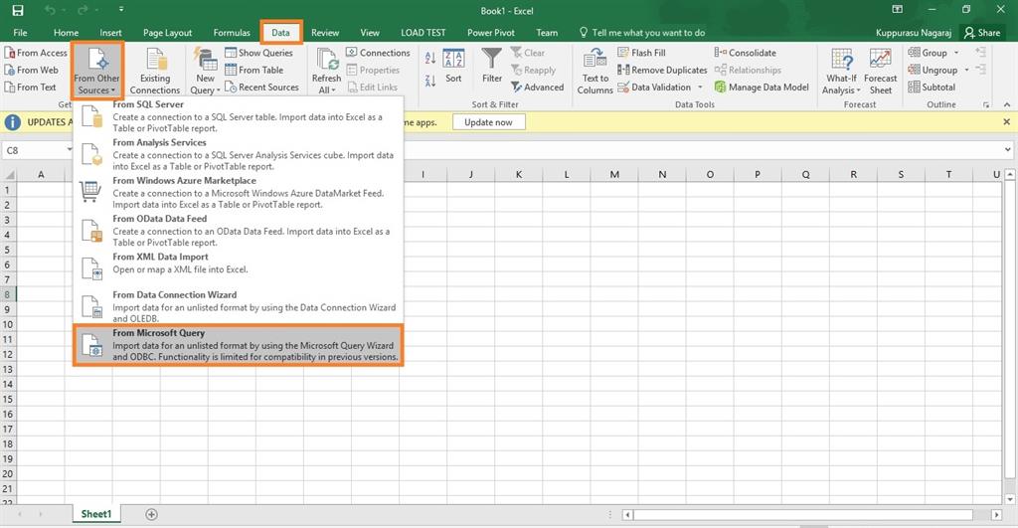Click Forecast Sheet
This screenshot has width=1018, height=528.
point(881,72)
